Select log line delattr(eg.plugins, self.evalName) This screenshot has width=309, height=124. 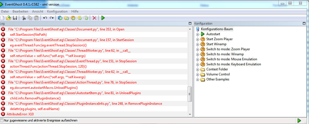[94, 109]
